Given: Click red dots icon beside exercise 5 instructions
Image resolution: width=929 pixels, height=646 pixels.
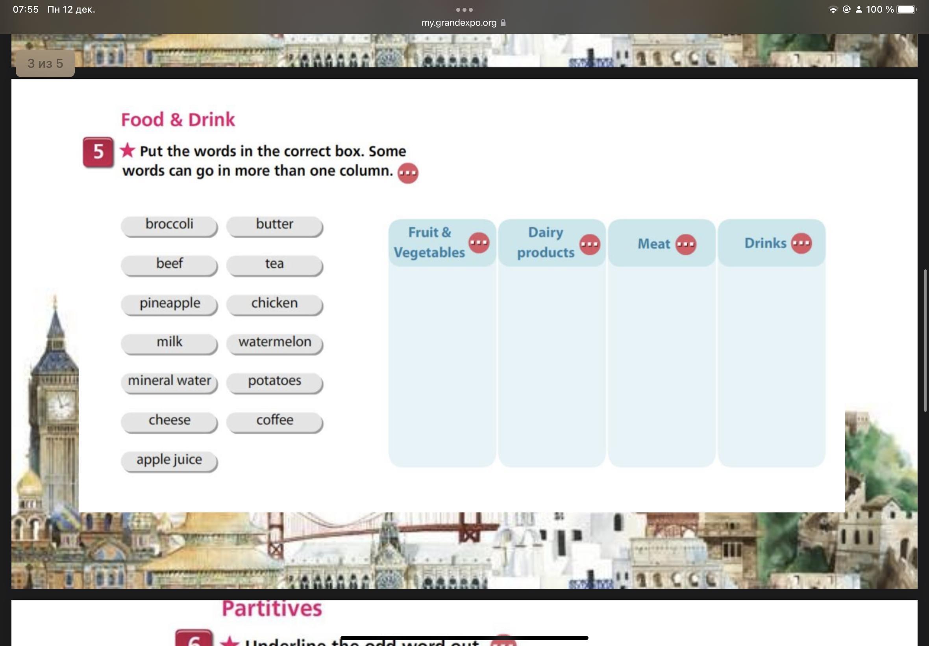Looking at the screenshot, I should click(408, 173).
